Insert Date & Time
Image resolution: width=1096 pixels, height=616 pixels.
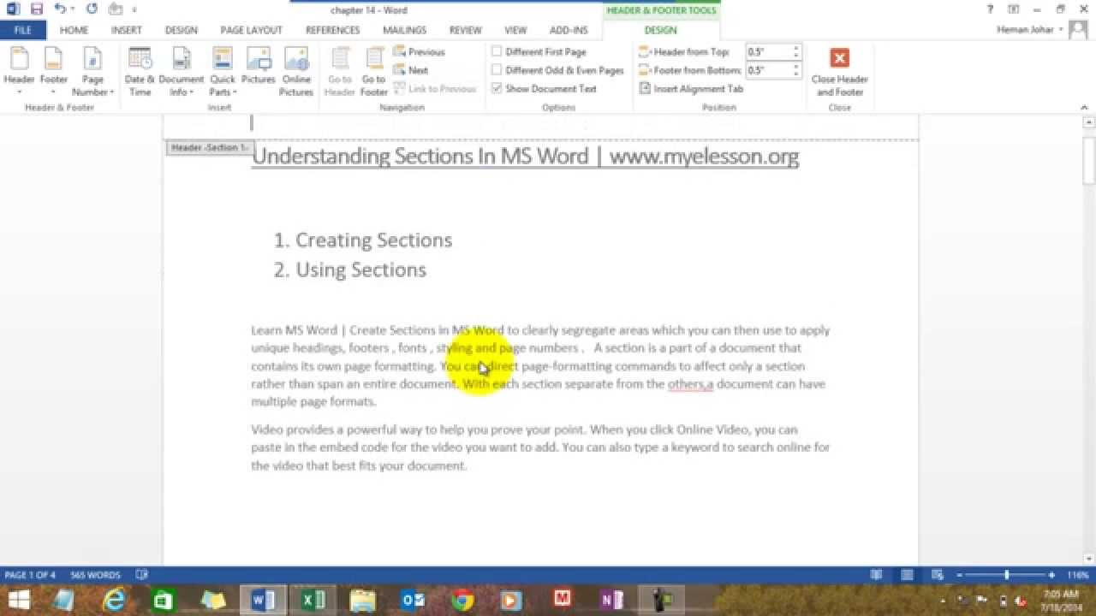click(140, 72)
